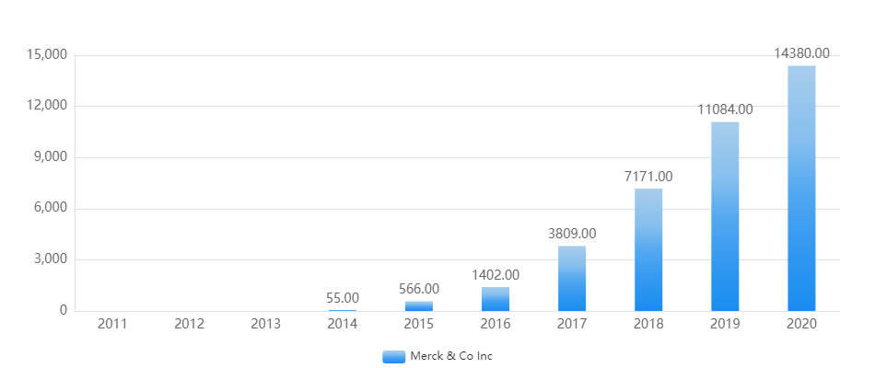Click the 55.00 data label

343,298
